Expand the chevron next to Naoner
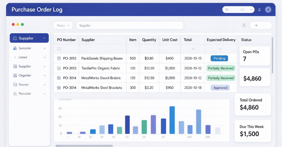 click(x=44, y=85)
